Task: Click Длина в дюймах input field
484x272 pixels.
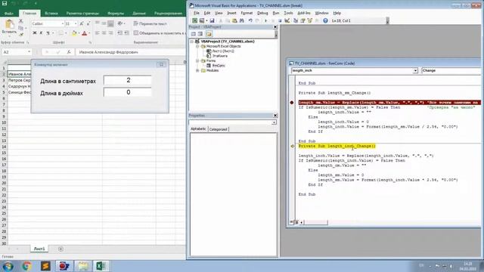Action: click(x=128, y=92)
